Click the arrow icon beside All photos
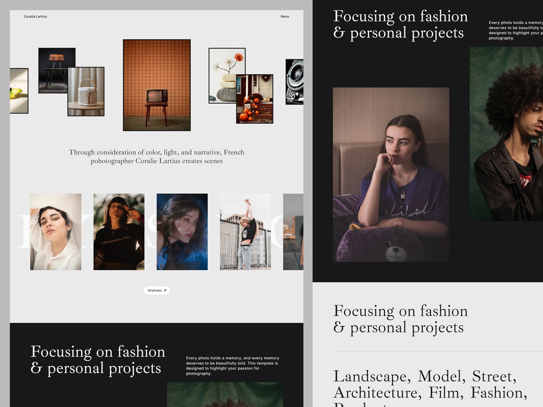The height and width of the screenshot is (407, 543). (x=165, y=290)
